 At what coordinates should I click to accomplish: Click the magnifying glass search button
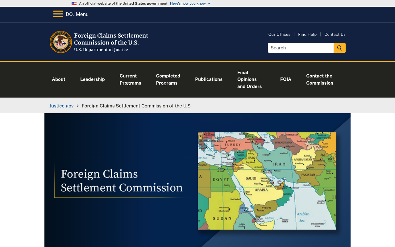(x=339, y=48)
